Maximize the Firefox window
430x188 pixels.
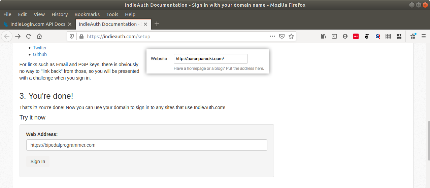[418, 5]
